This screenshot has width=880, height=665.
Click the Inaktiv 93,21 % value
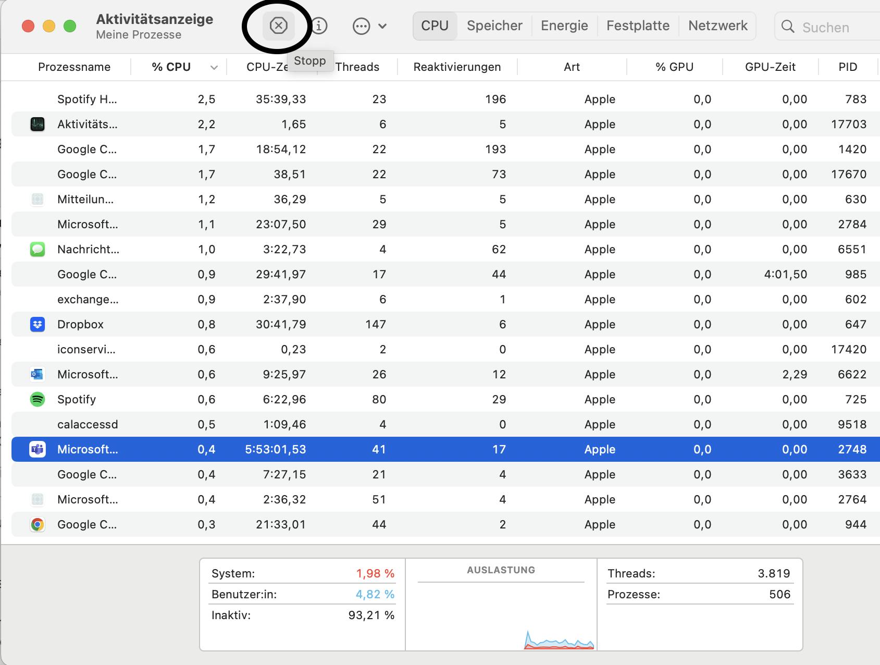point(371,615)
